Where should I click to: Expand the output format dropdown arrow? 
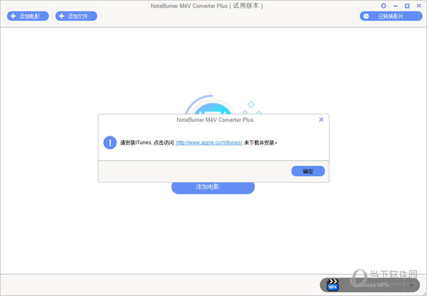click(412, 285)
